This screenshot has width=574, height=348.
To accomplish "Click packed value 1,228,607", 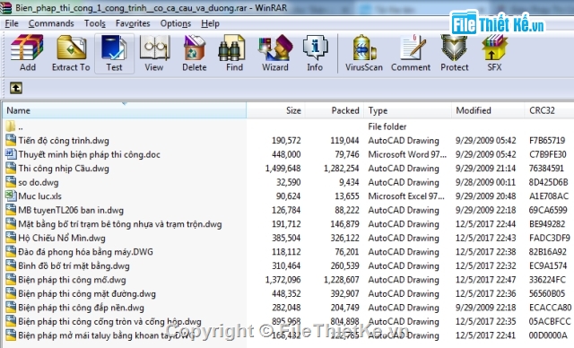I will (341, 280).
